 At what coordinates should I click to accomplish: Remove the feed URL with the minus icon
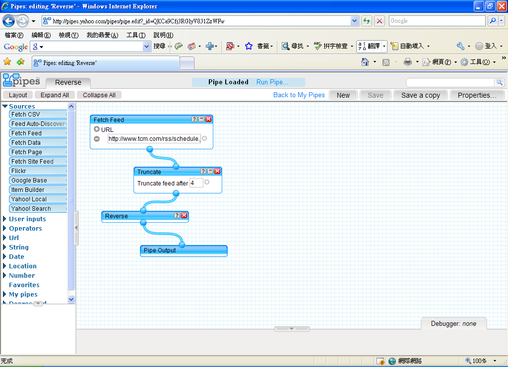(x=97, y=139)
